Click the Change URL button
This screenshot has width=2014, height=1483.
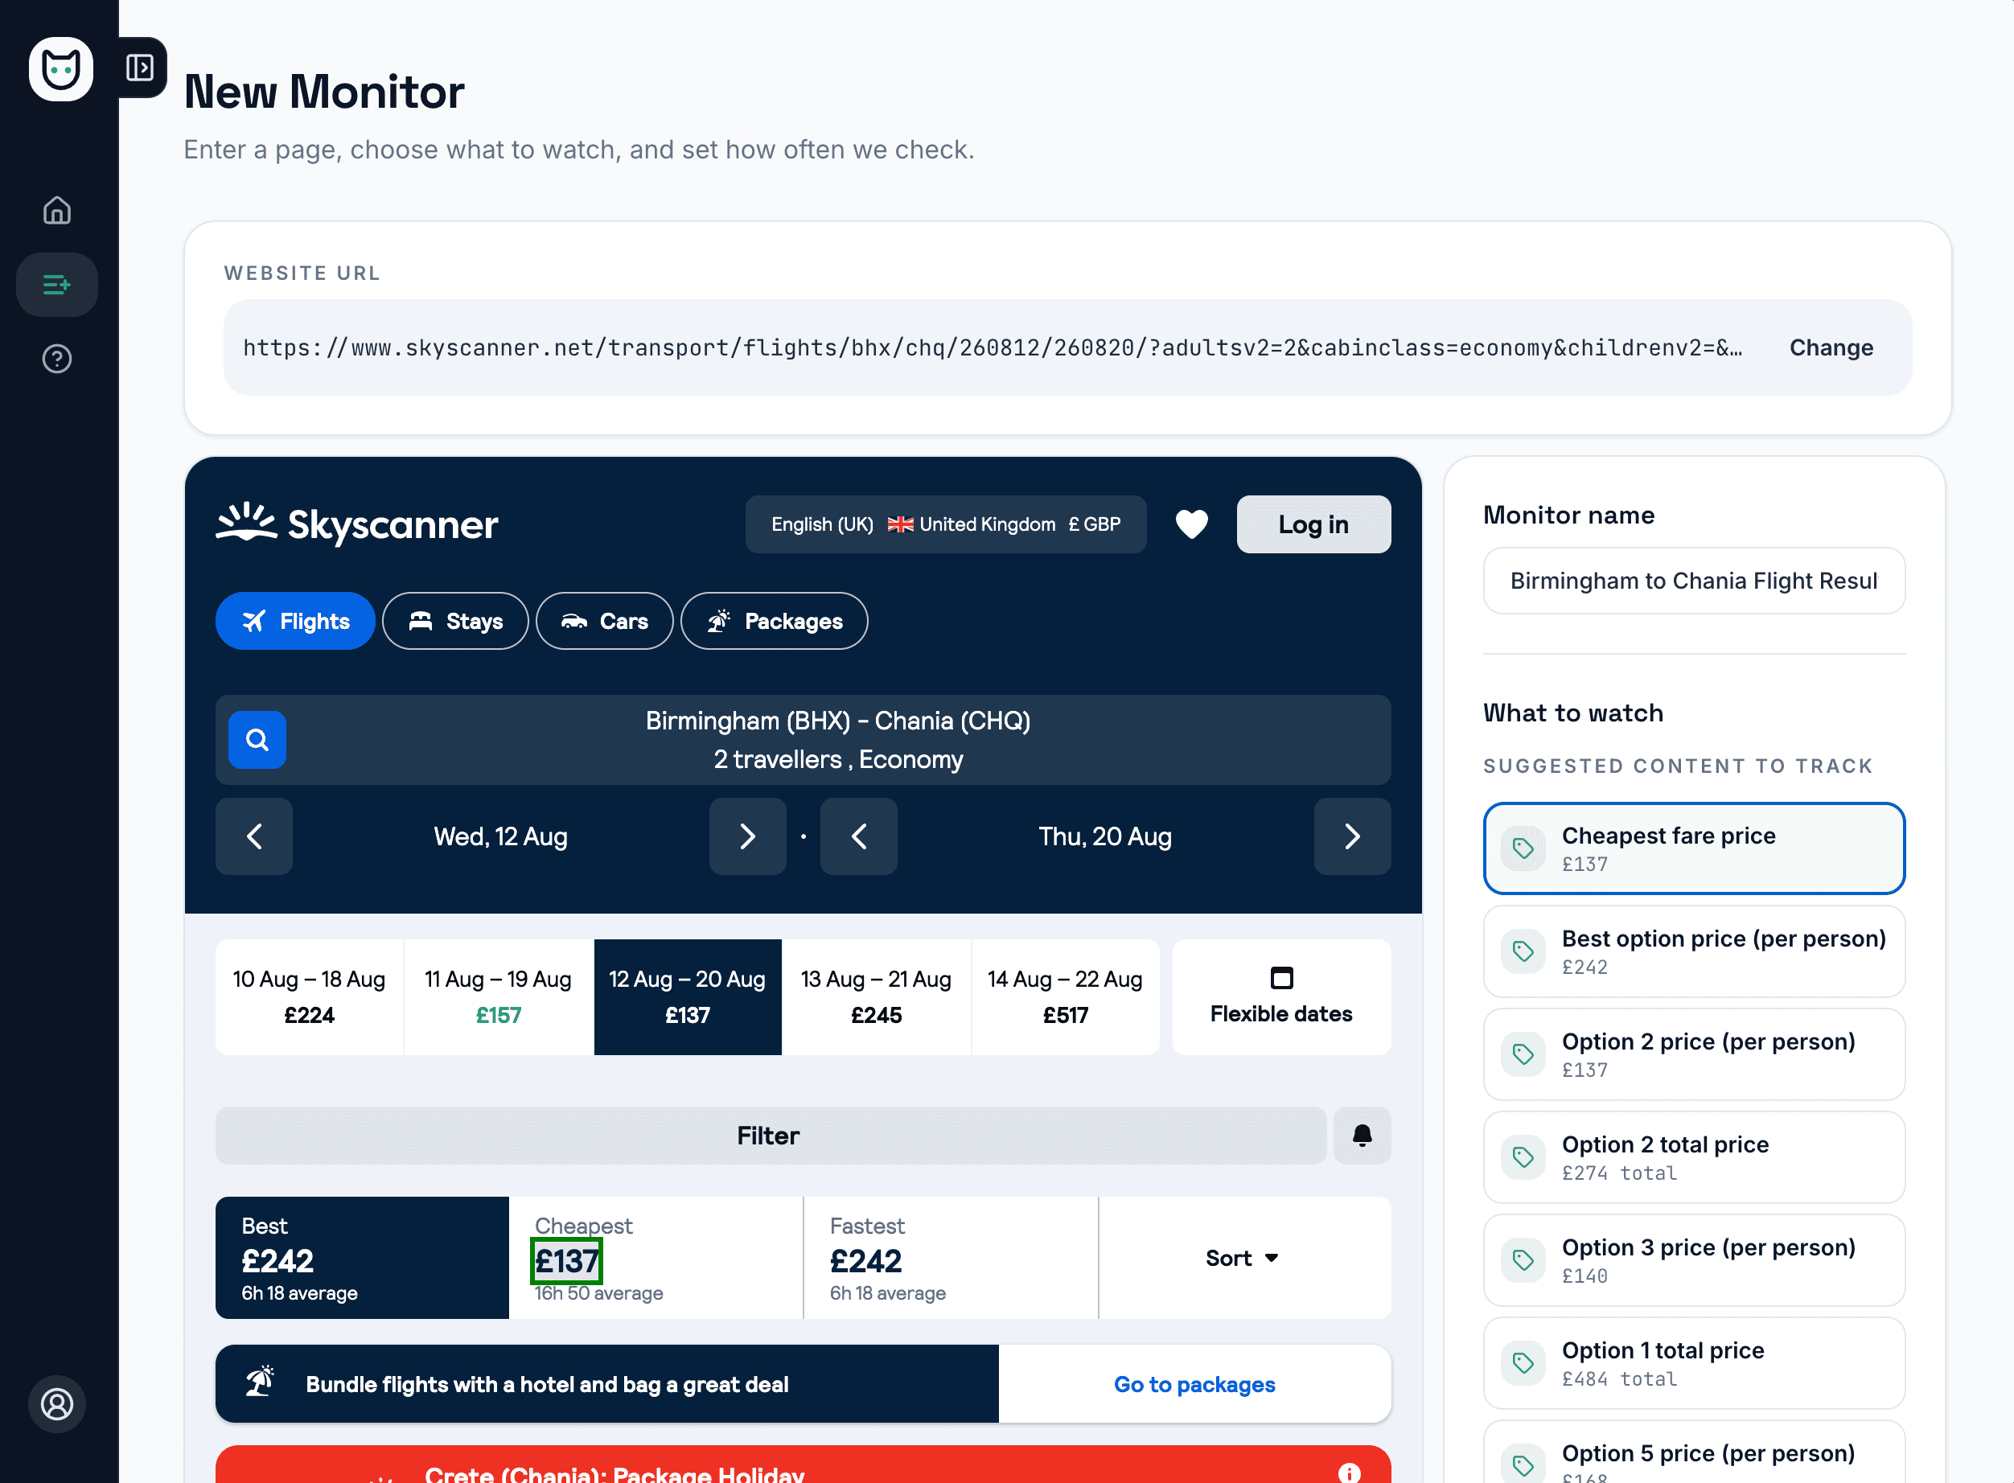[1831, 347]
